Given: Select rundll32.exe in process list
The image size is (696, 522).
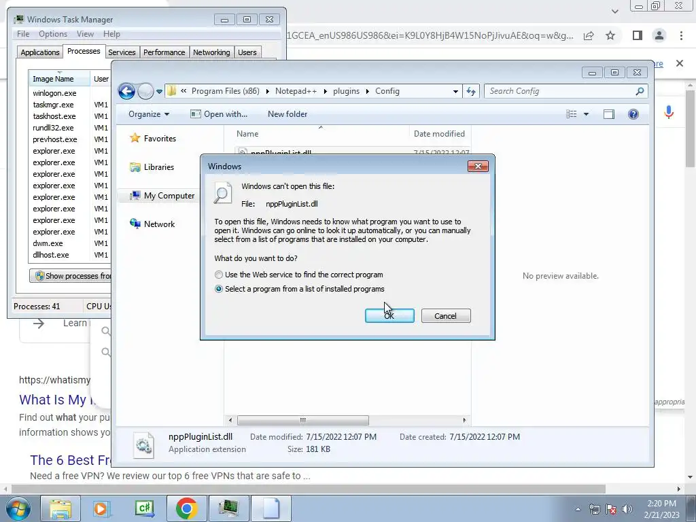Looking at the screenshot, I should pos(53,128).
